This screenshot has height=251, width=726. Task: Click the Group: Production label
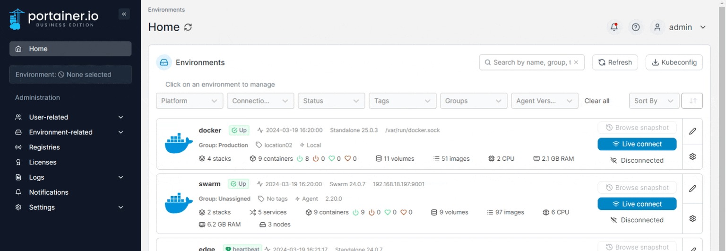coord(223,145)
